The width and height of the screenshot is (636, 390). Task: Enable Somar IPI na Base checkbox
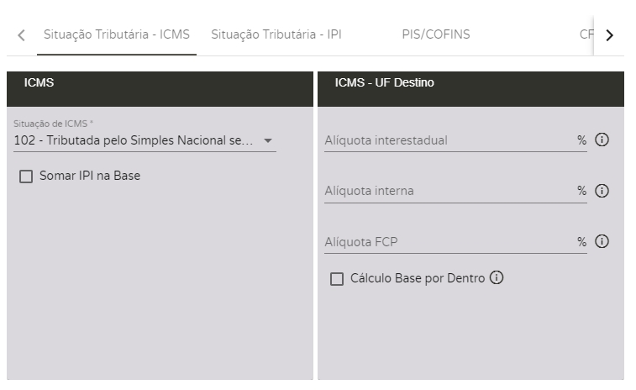click(26, 177)
